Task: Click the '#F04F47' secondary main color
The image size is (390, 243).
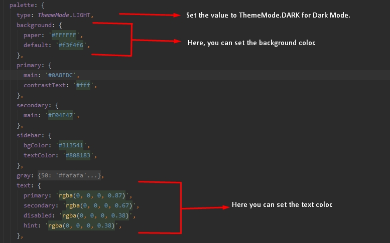Action: click(61, 115)
